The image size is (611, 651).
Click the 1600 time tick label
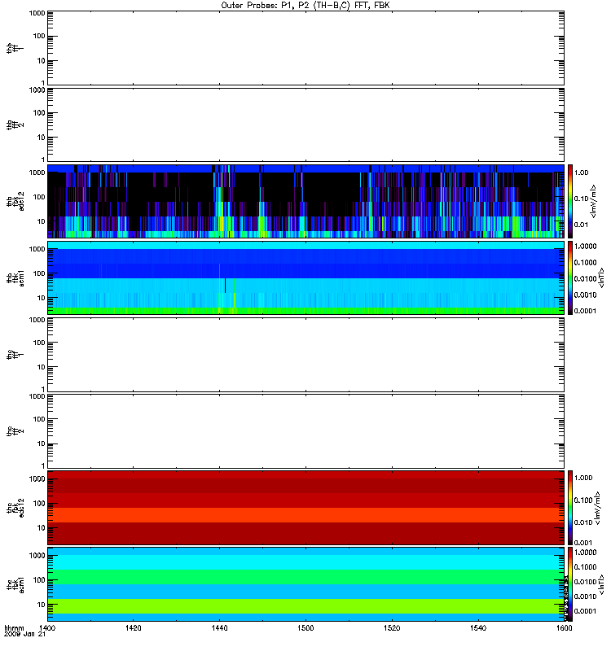564,627
